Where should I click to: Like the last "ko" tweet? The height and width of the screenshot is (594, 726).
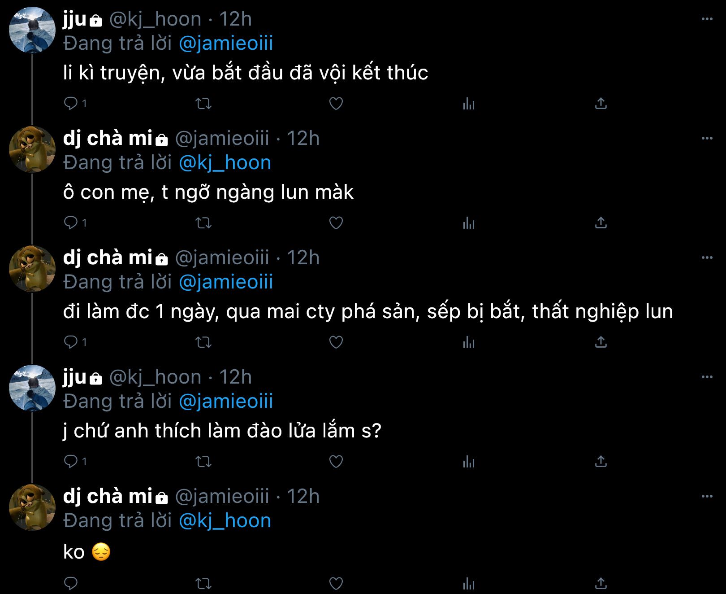(336, 583)
